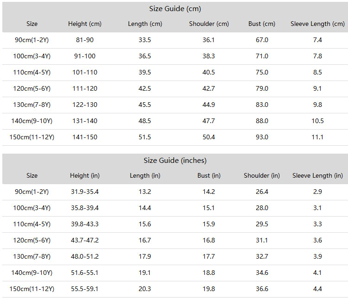Select the bust value 83.0

(262, 105)
